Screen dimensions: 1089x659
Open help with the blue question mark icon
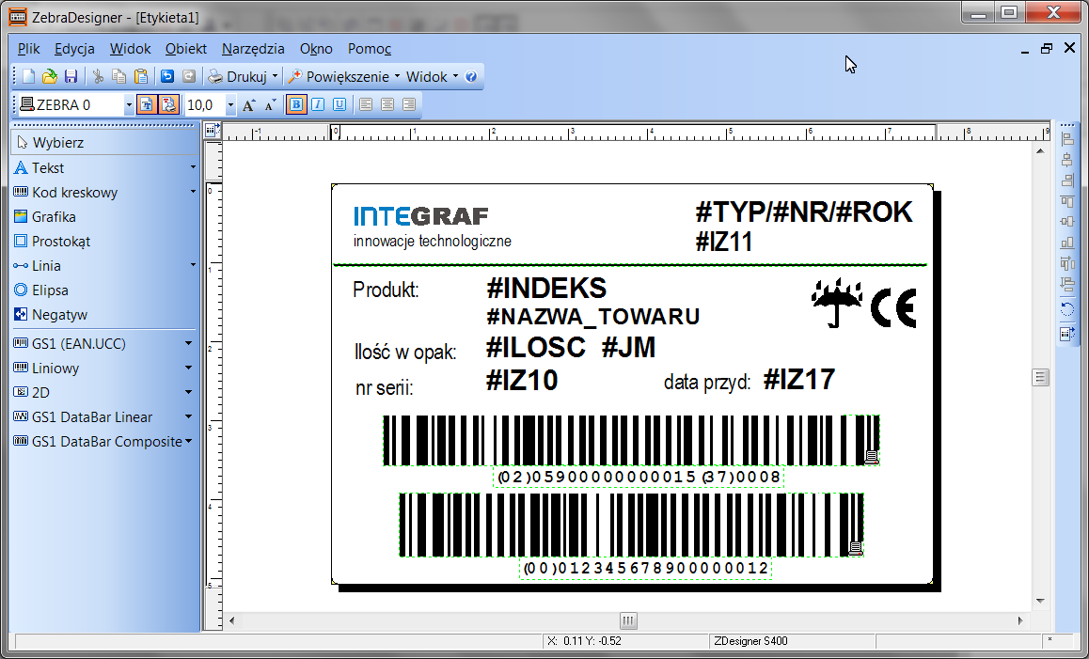coord(471,76)
